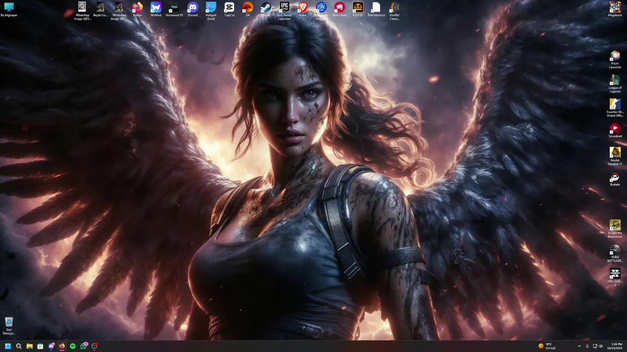Open the PUBG BATTLEGROUNDS shortcut
The height and width of the screenshot is (352, 627).
(615, 253)
